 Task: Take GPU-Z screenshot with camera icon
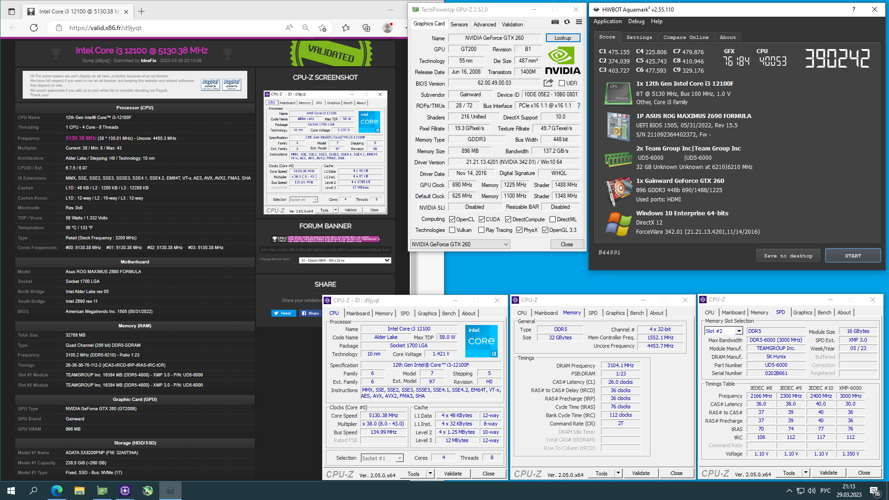point(555,22)
